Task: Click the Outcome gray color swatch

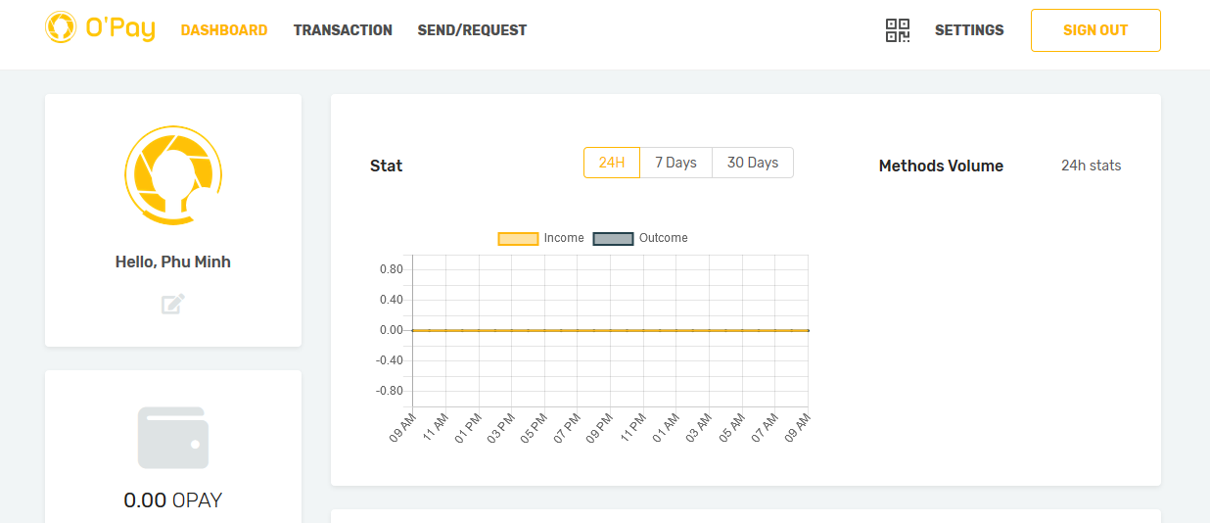Action: (614, 239)
